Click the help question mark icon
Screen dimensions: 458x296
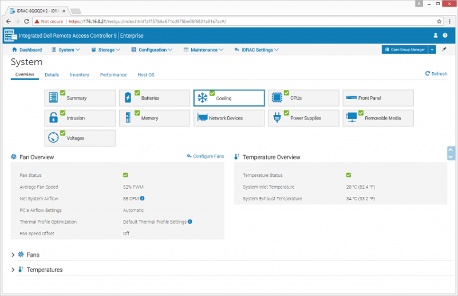tap(445, 35)
